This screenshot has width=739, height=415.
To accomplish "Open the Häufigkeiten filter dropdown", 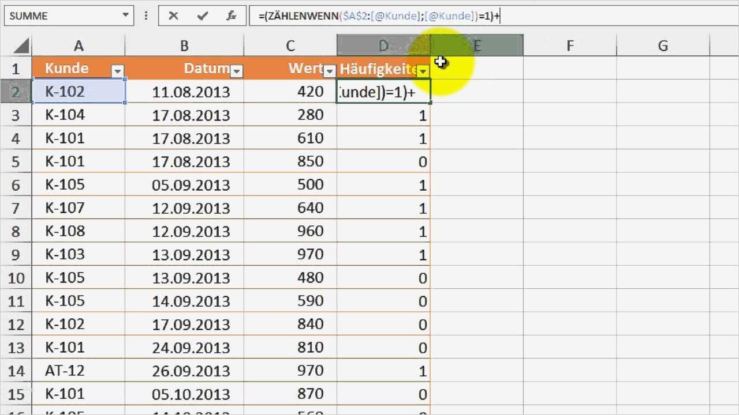I will pyautogui.click(x=423, y=71).
